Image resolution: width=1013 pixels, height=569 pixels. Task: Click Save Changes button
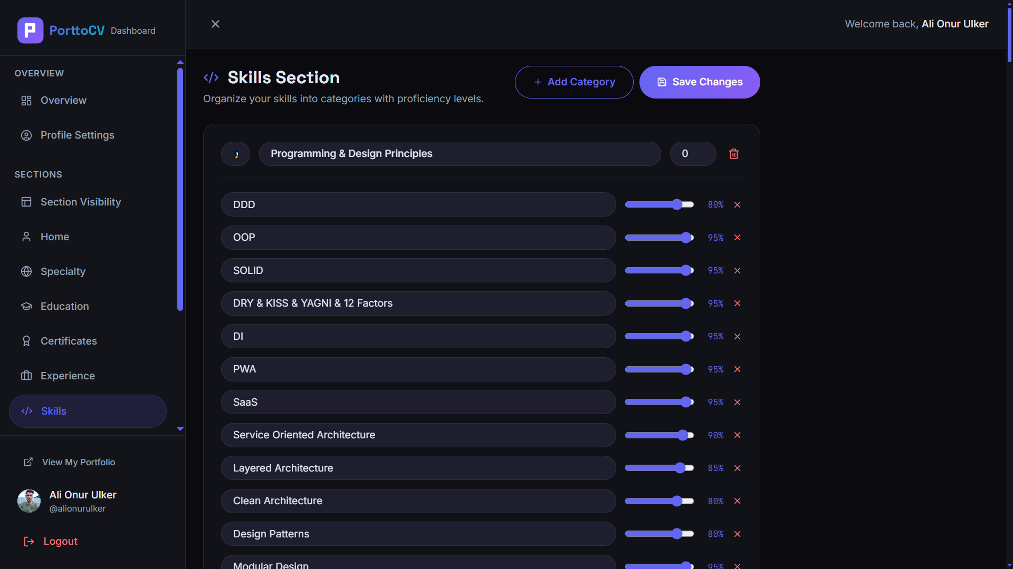[700, 82]
